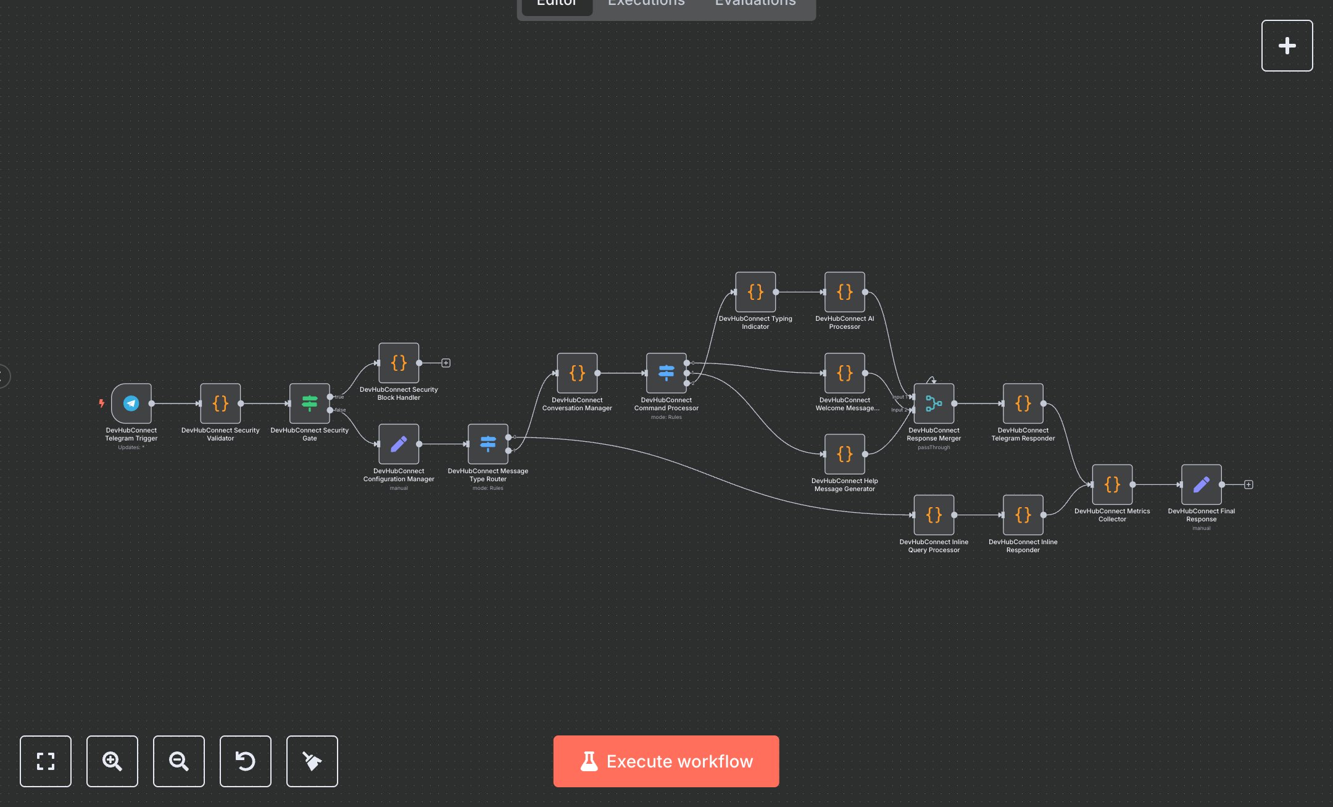The width and height of the screenshot is (1333, 807).
Task: Zoom in on the canvas
Action: pos(112,761)
